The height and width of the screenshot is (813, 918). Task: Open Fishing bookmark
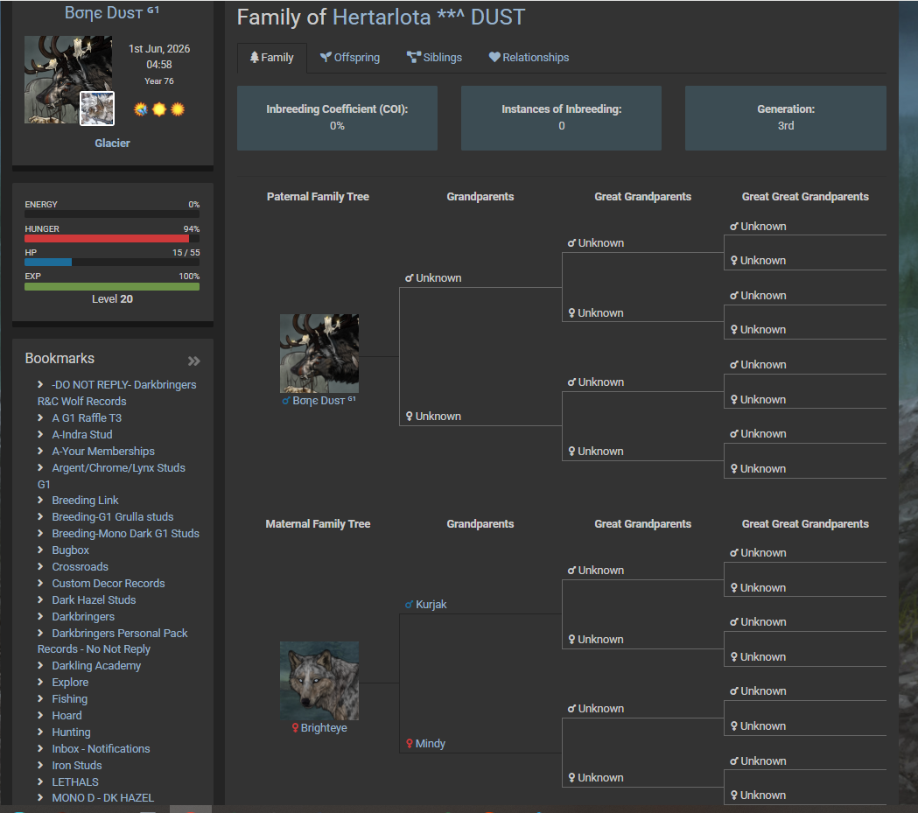coord(69,699)
